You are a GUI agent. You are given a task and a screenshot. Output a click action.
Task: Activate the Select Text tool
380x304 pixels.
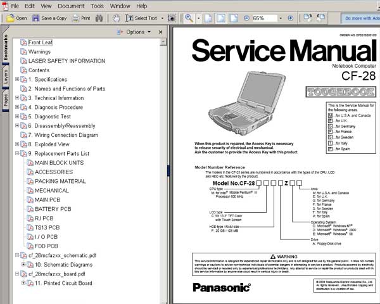141,18
